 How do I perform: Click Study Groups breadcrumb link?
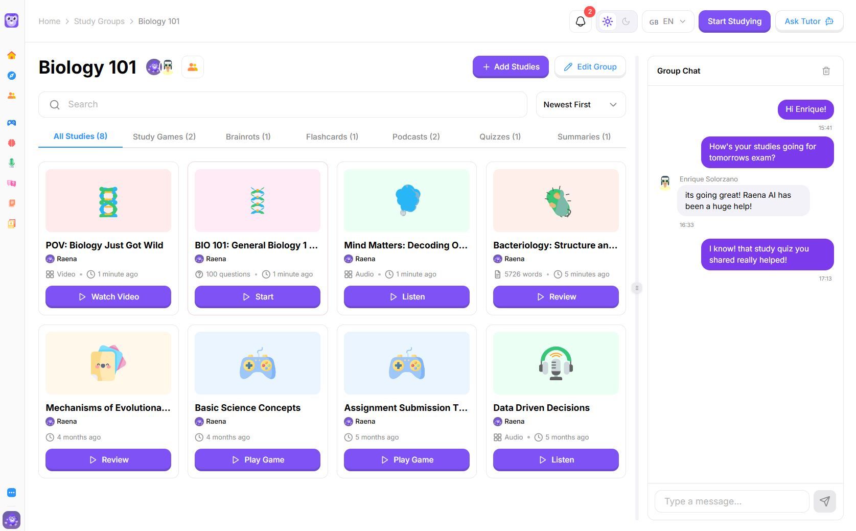99,21
